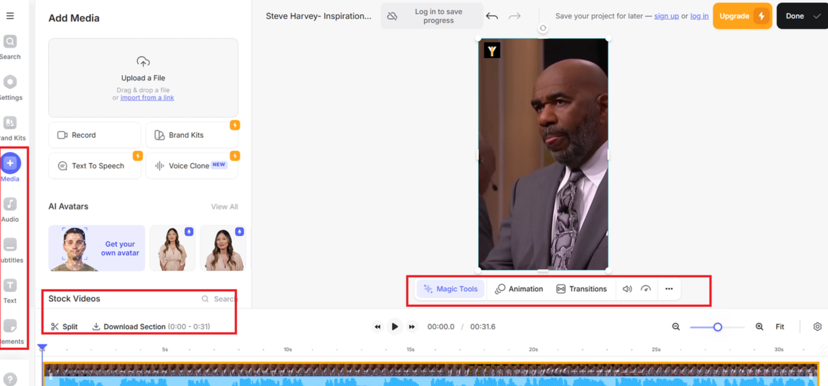Click View All next to AI Avatars
Screen dimensions: 828x386
click(224, 206)
